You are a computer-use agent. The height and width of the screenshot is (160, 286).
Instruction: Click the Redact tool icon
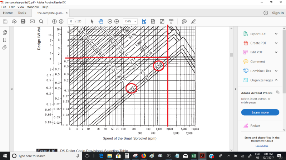point(246,126)
